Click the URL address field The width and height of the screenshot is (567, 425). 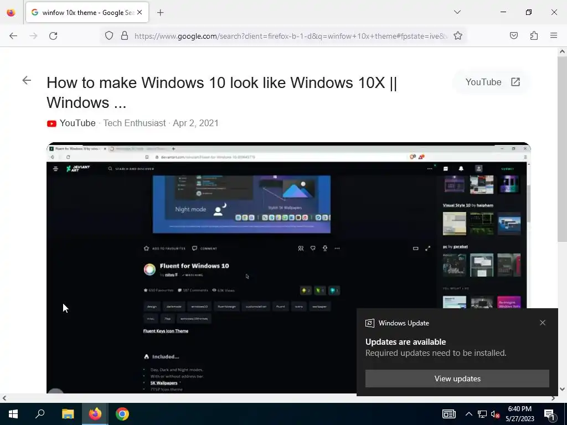(291, 36)
